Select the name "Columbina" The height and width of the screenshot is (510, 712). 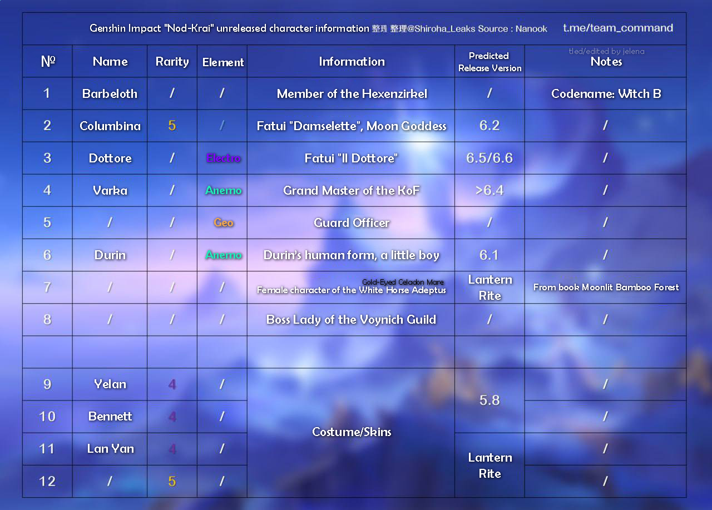pos(110,126)
